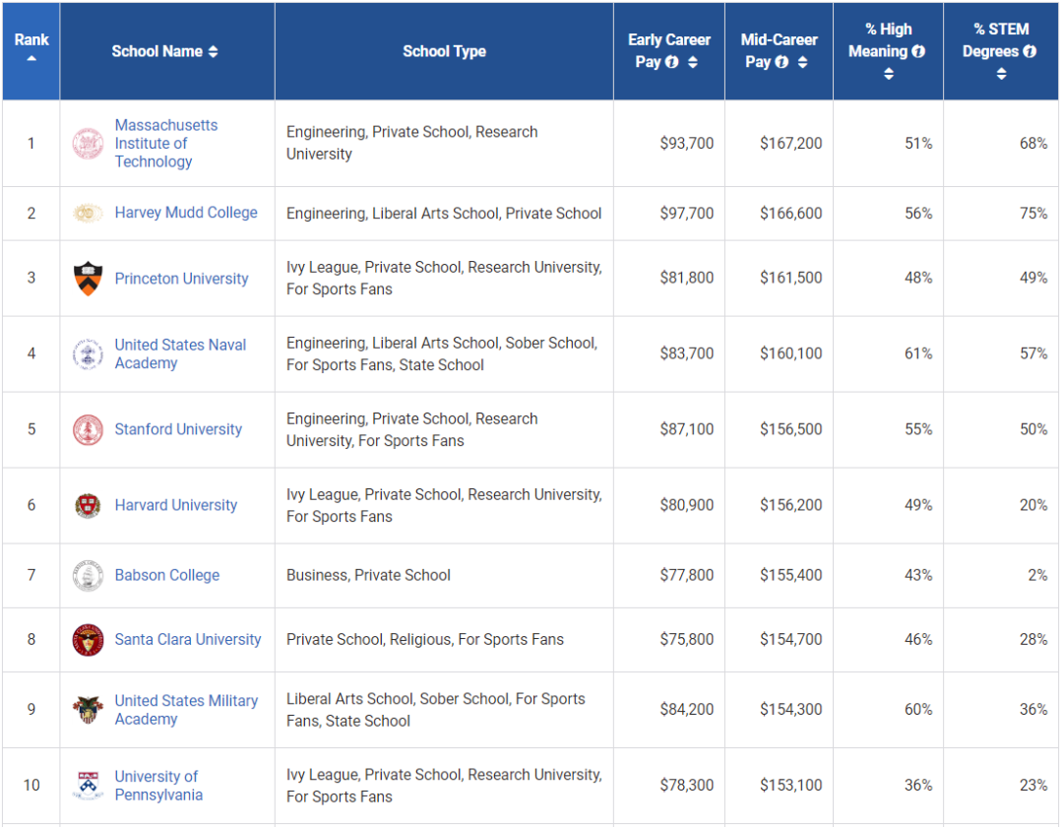This screenshot has width=1063, height=827.
Task: Open the Babson College link
Action: click(x=167, y=575)
